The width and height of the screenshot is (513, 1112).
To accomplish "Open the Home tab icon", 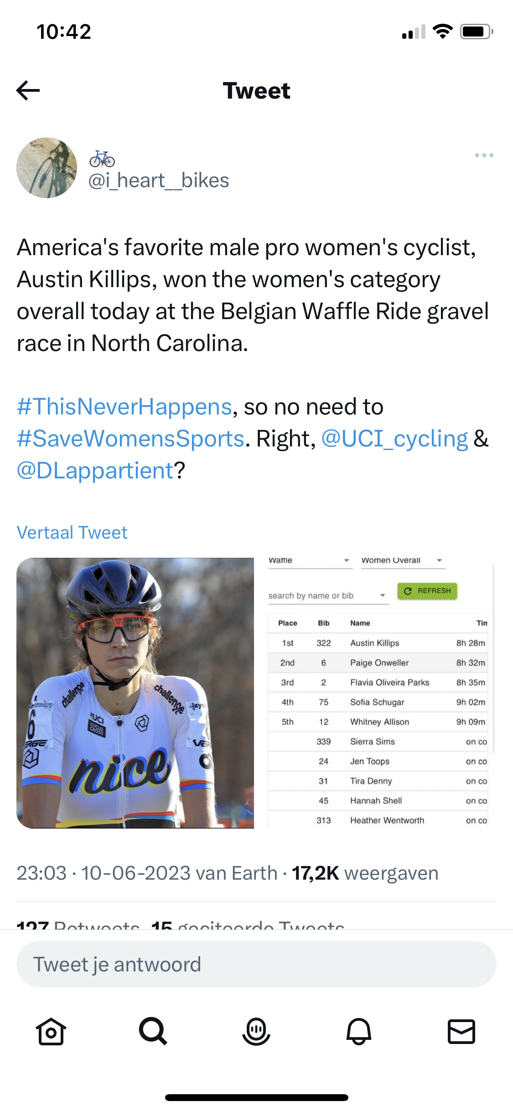I will point(51,1031).
